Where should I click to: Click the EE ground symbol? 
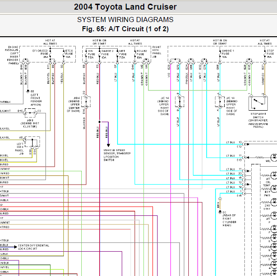(28, 91)
